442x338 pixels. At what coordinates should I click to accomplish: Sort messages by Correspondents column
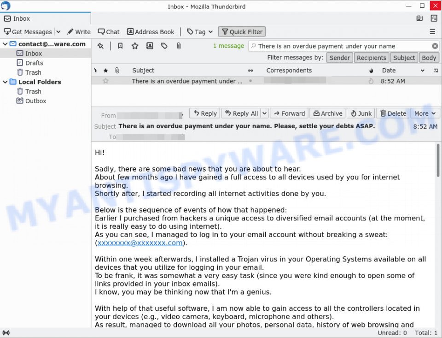coord(289,70)
